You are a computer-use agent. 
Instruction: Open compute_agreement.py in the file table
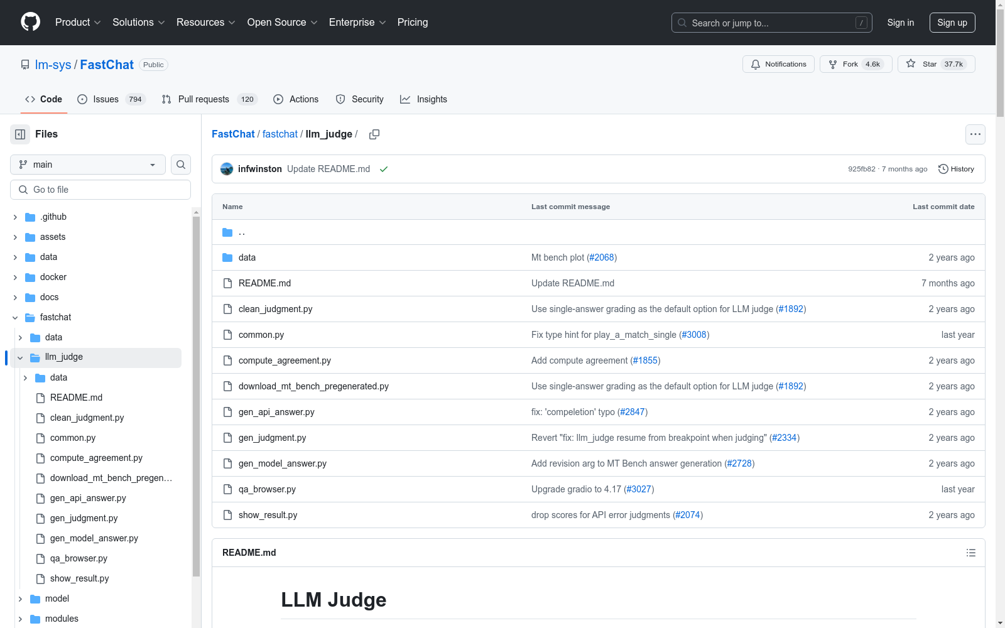tap(285, 360)
